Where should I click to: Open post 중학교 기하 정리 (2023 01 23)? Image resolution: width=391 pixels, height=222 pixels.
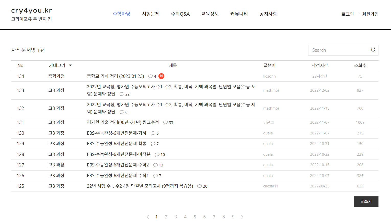116,76
